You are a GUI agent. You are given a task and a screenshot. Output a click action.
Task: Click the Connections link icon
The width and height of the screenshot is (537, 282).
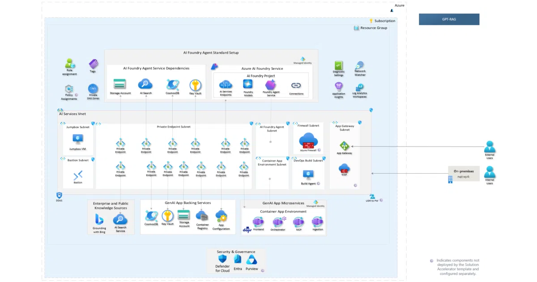click(x=296, y=85)
